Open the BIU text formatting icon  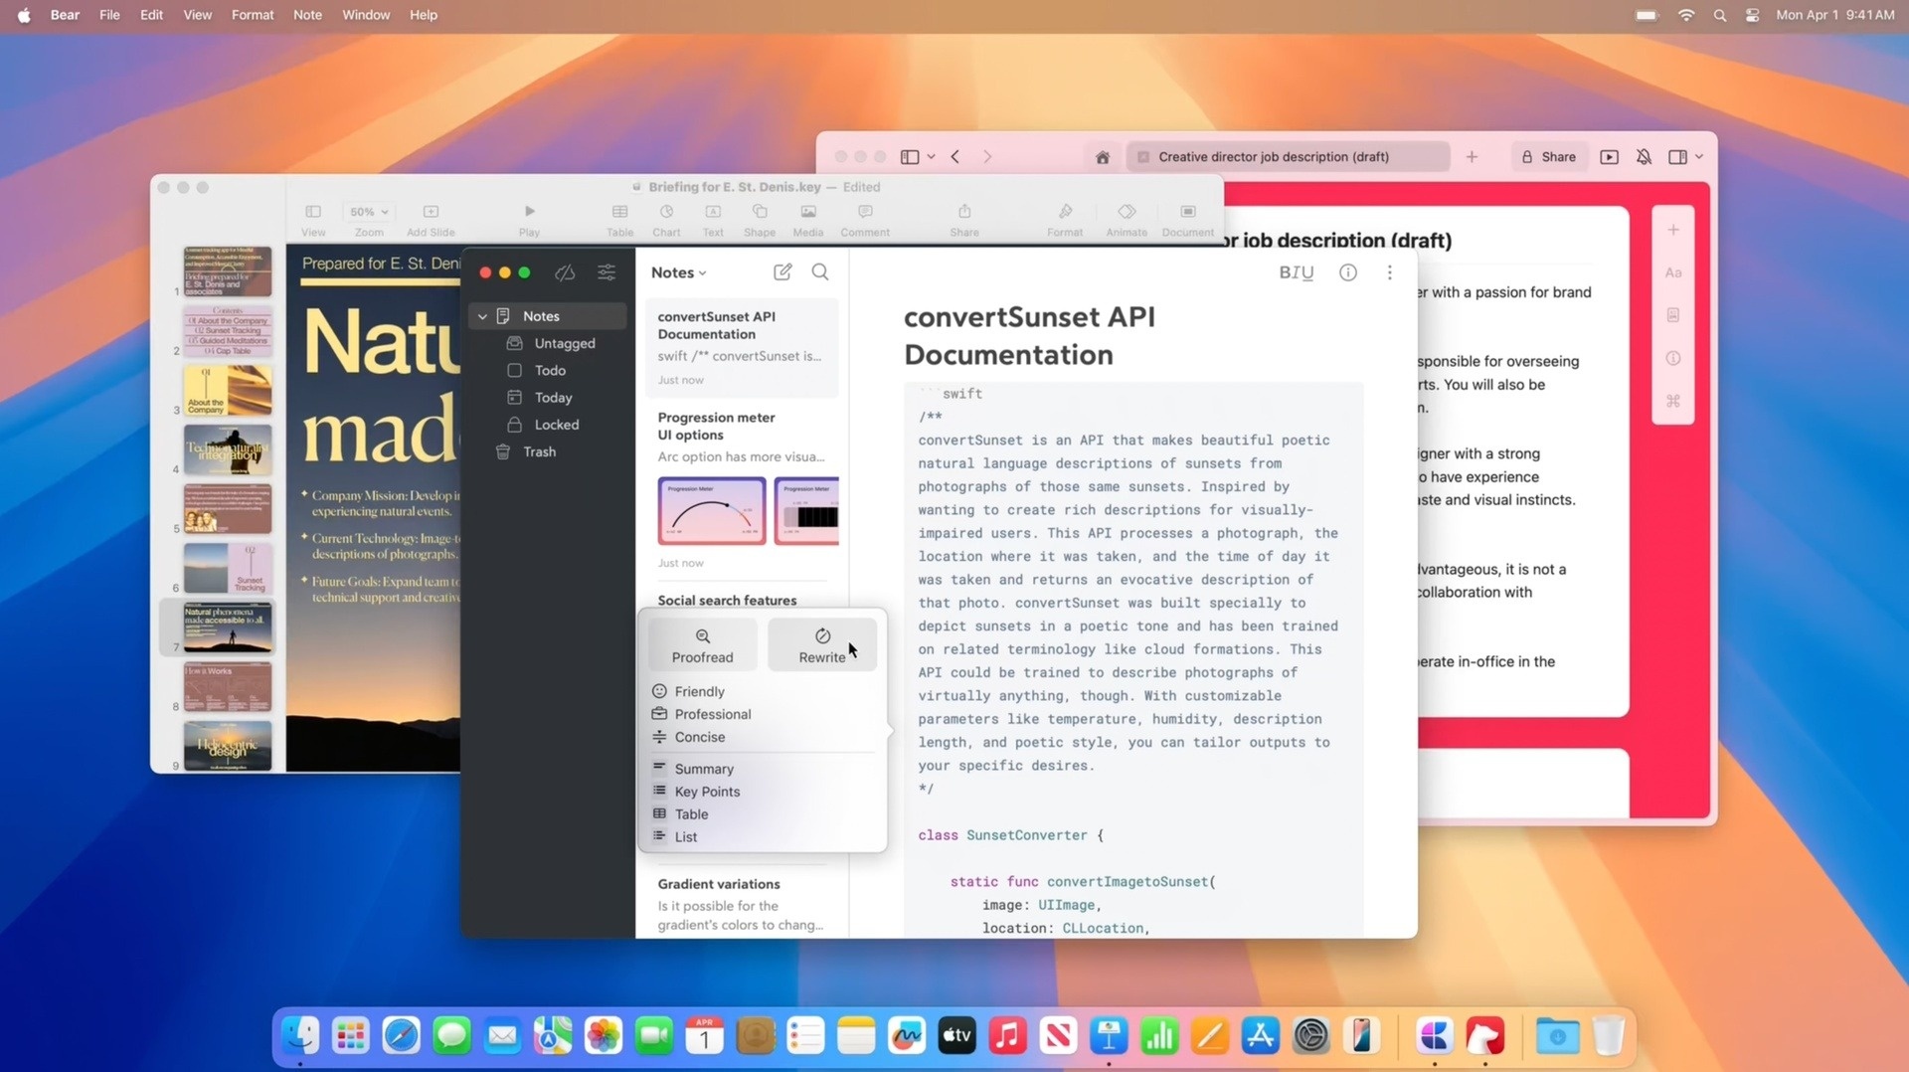tap(1296, 272)
